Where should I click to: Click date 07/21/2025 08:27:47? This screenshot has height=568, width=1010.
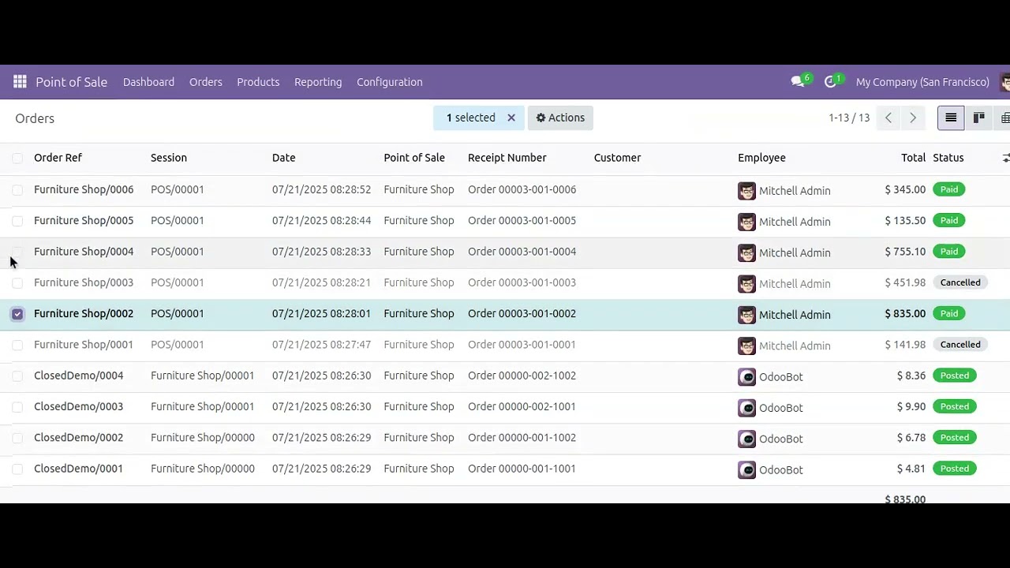click(321, 345)
